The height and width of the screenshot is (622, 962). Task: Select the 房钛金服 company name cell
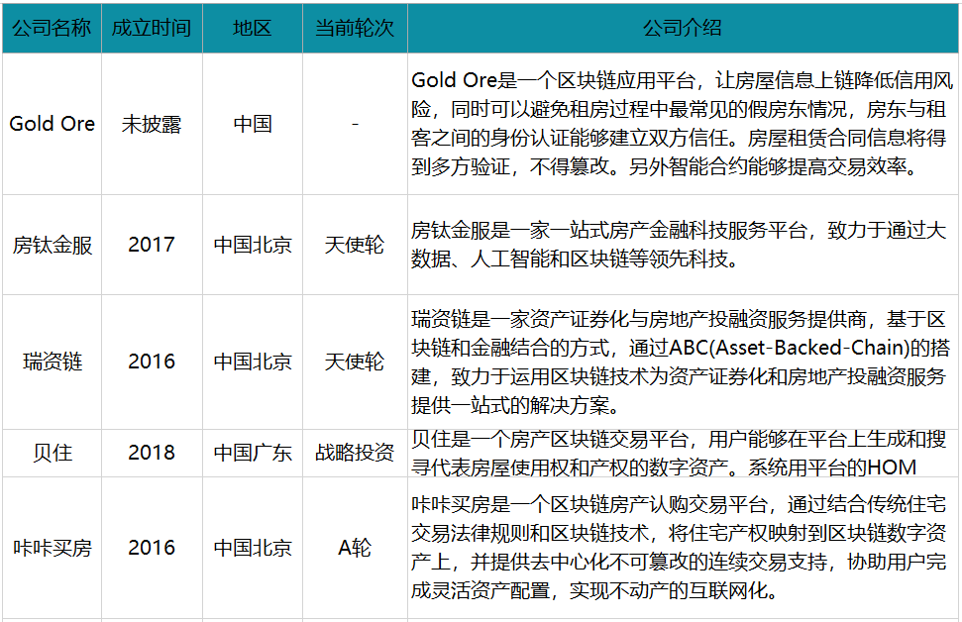click(x=52, y=245)
